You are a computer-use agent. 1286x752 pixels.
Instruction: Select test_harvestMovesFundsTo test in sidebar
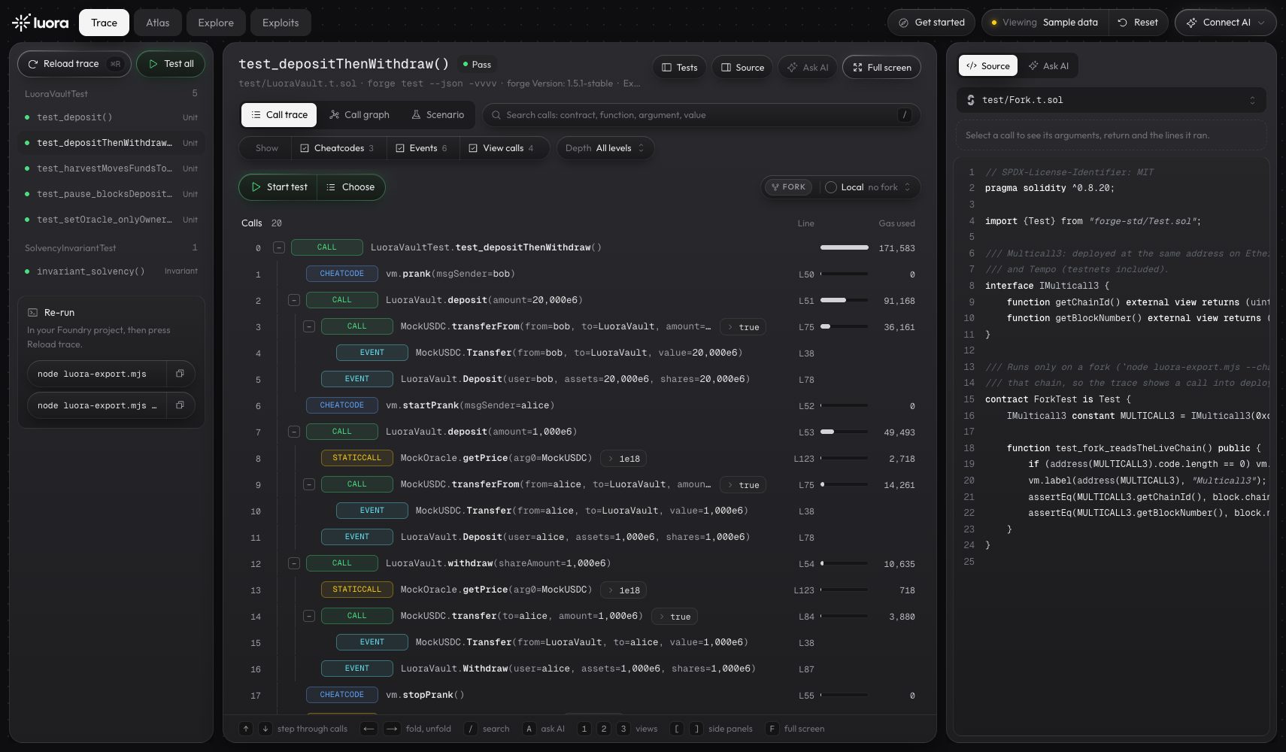111,168
